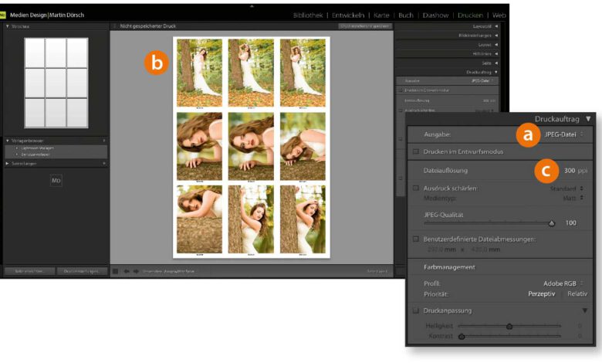This screenshot has width=602, height=363.
Task: Click the MD identity plate badge
Action: tap(56, 180)
